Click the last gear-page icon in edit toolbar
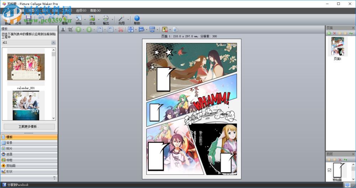Image resolution: width=356 pixels, height=188 pixels. pyautogui.click(x=175, y=29)
